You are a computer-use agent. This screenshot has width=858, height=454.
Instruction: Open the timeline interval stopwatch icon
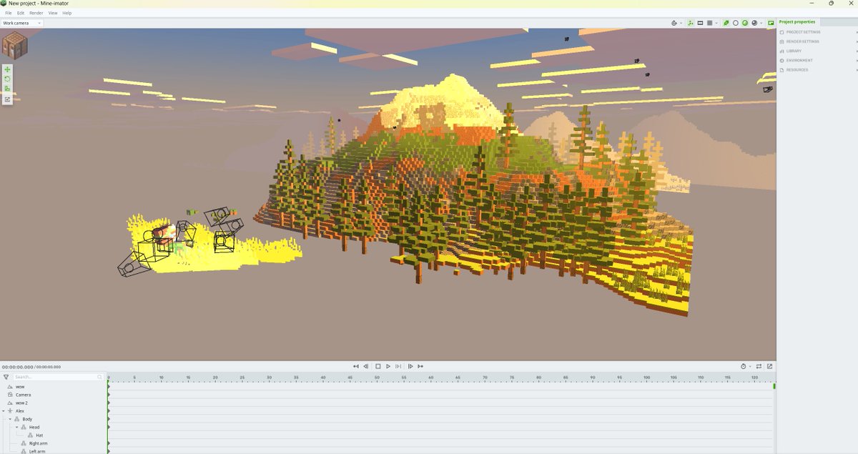(744, 366)
